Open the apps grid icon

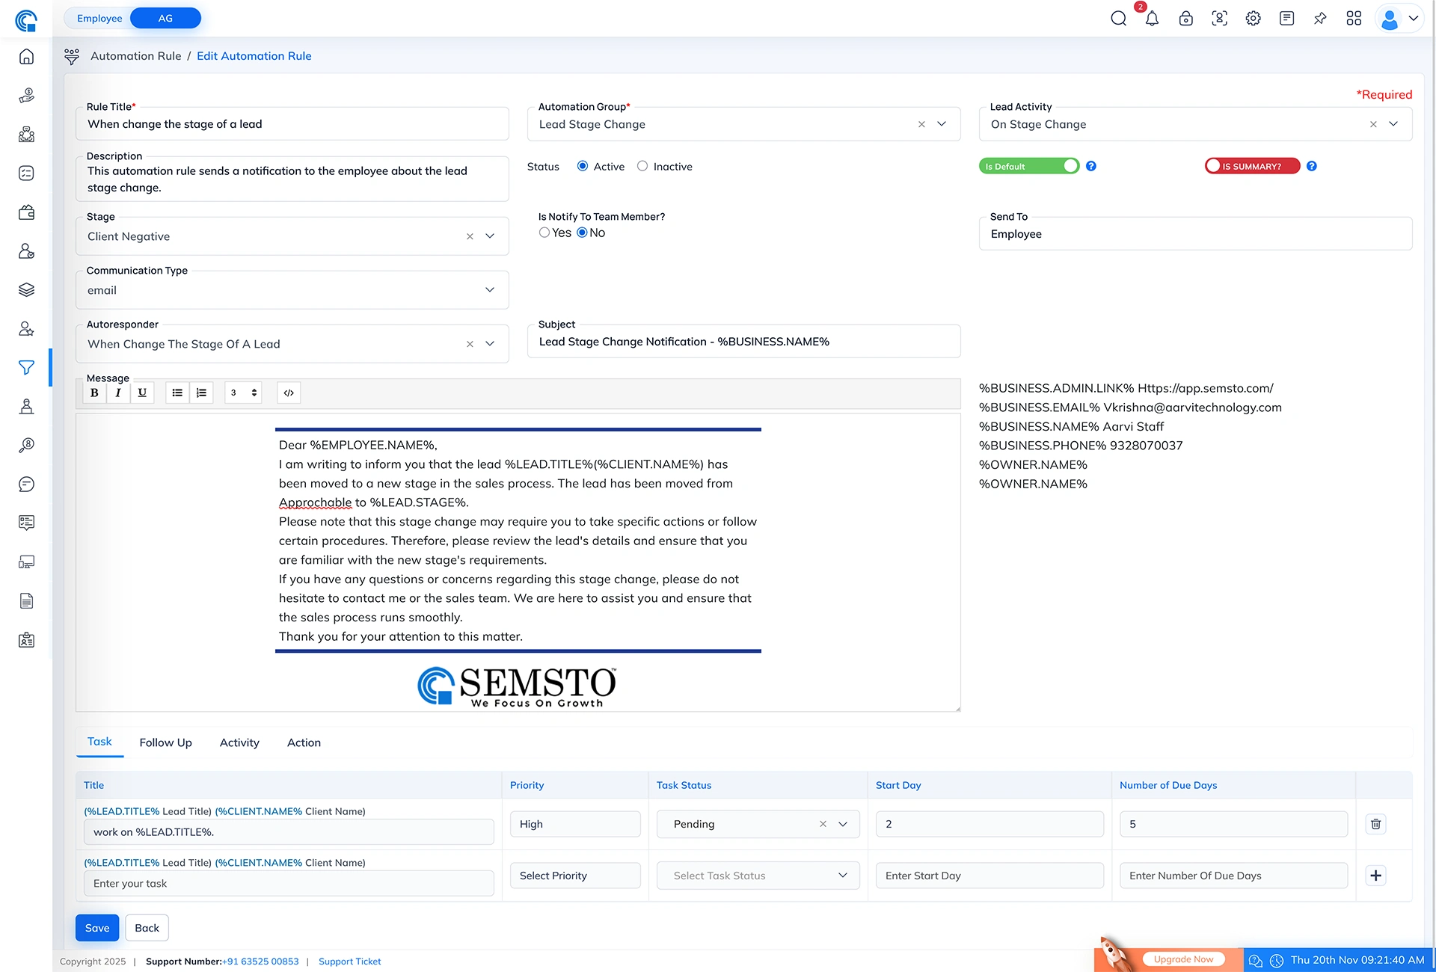(x=1354, y=19)
